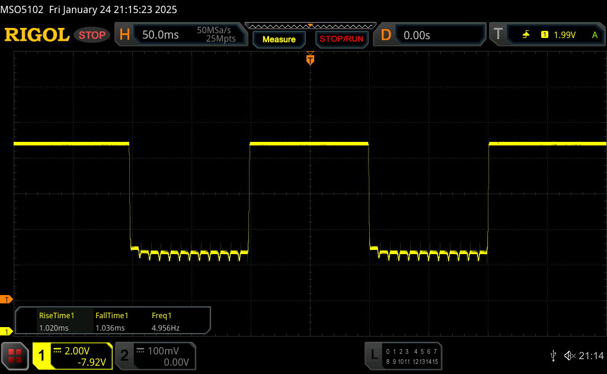607x374 pixels.
Task: Click the trigger auto mode A indicator
Action: 595,35
